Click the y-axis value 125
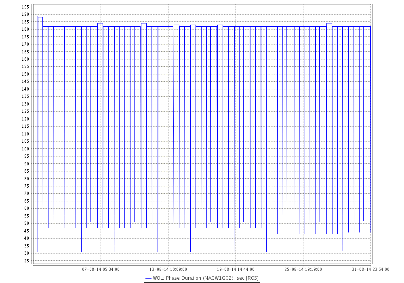Image resolution: width=404 pixels, height=283 pixels. 25,111
